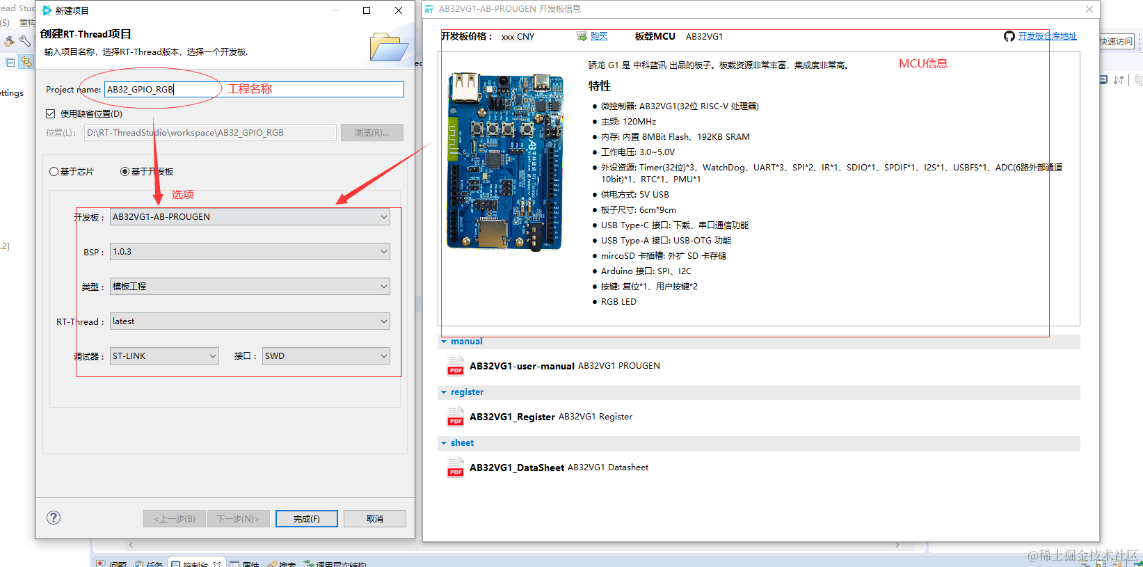Switch to the 属性 tab at bottom

pos(244,563)
